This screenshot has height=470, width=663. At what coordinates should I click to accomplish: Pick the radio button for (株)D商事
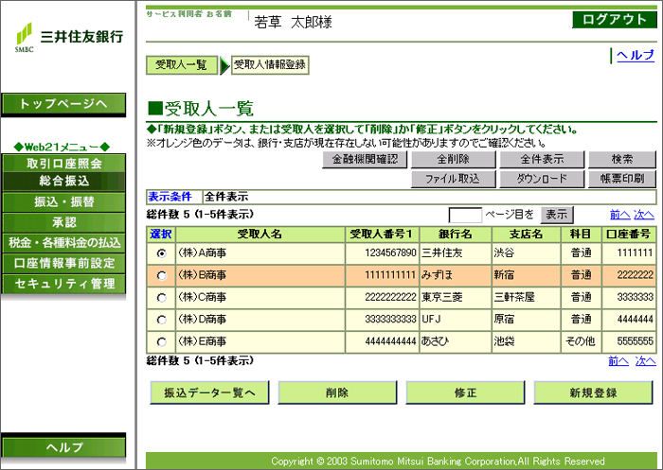coord(161,320)
